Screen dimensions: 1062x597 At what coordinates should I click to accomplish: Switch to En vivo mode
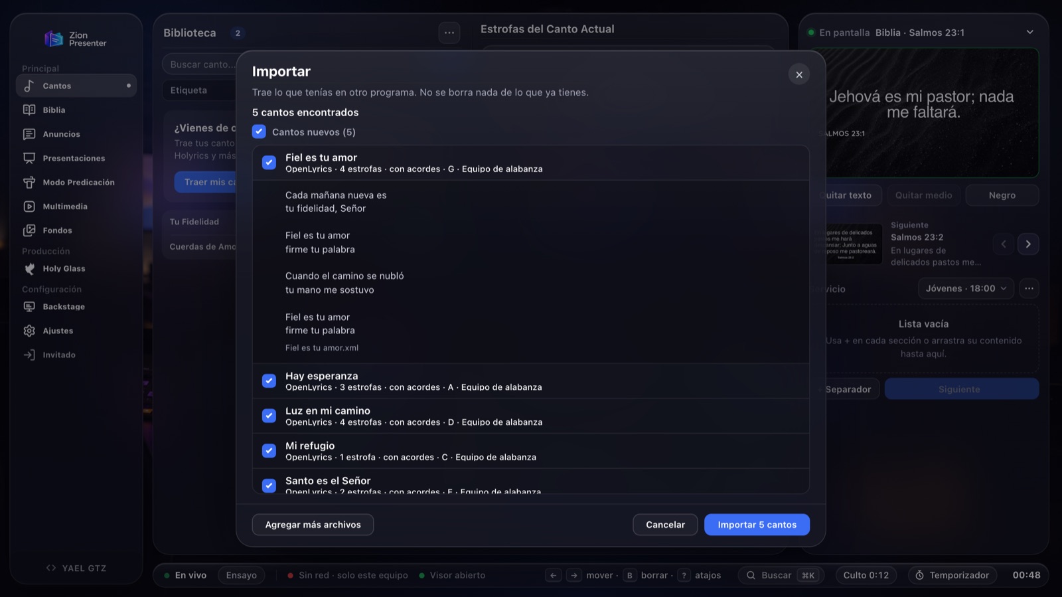pyautogui.click(x=185, y=575)
